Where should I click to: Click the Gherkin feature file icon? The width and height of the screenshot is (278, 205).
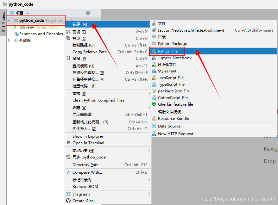pyautogui.click(x=154, y=104)
